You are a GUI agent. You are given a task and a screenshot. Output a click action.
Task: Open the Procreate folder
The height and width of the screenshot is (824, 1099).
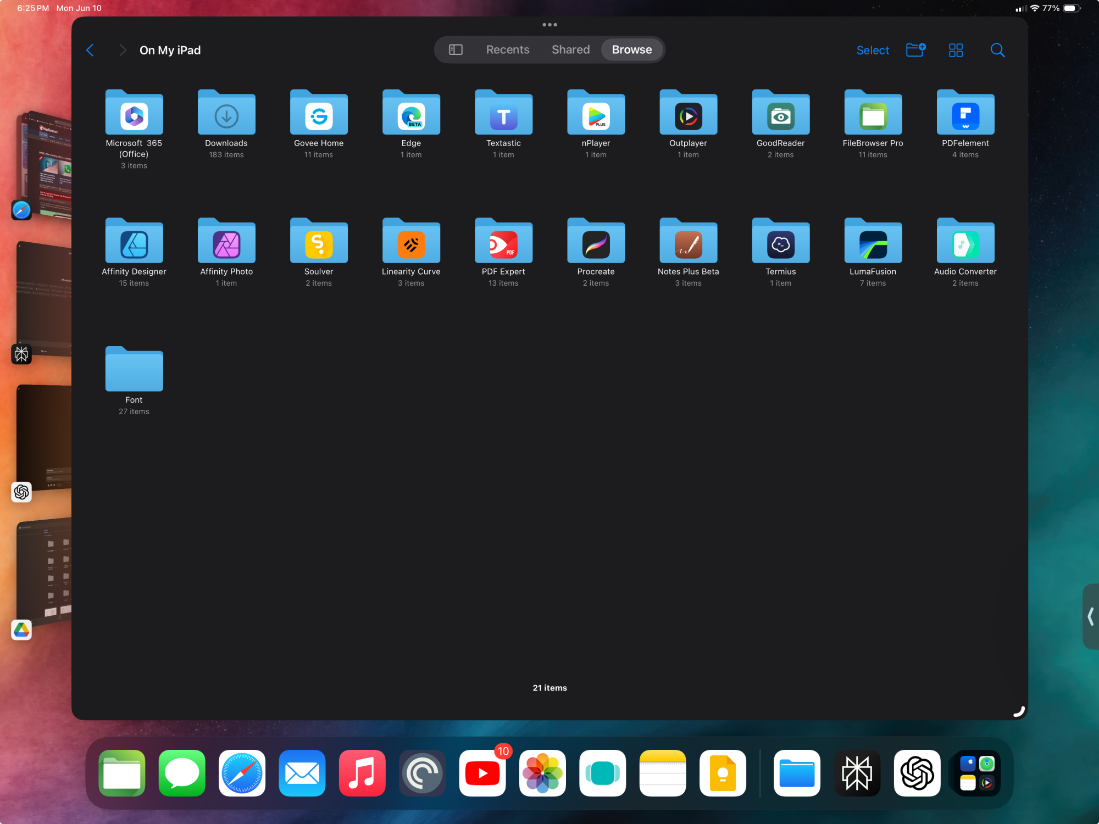(596, 241)
